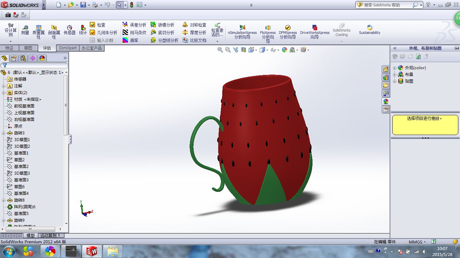The width and height of the screenshot is (460, 258).
Task: Open 质量属性 mass properties tool
Action: [39, 31]
